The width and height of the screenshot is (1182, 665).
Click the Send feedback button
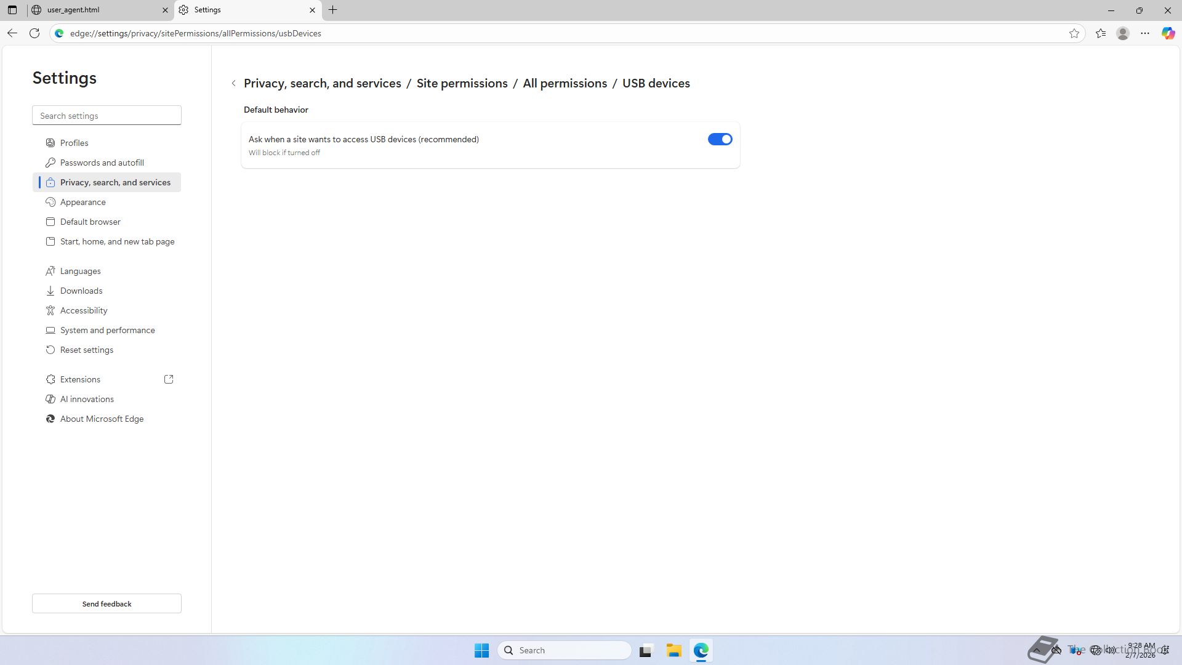(107, 603)
